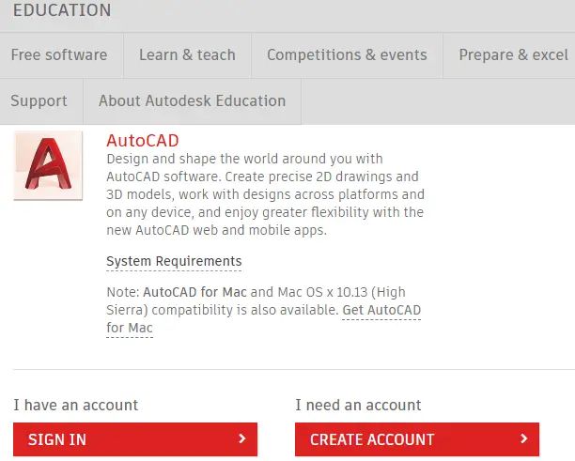Open the Support tab
This screenshot has width=575, height=461.
coord(39,101)
